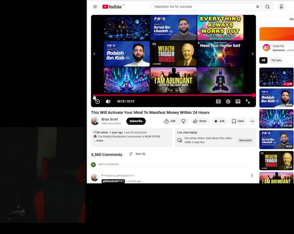This screenshot has width=294, height=234.
Task: Open the Ask AI button
Action: [219, 121]
